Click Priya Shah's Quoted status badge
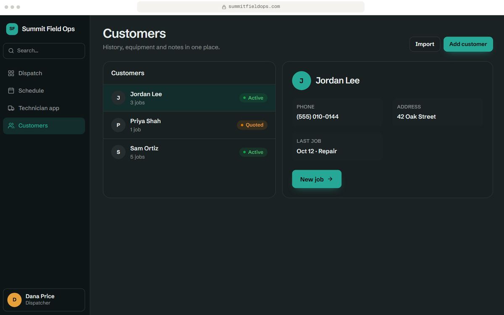The height and width of the screenshot is (315, 504). point(252,125)
